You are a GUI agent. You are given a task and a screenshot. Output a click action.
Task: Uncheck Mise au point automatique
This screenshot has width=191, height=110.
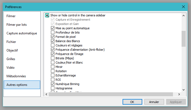53,28
